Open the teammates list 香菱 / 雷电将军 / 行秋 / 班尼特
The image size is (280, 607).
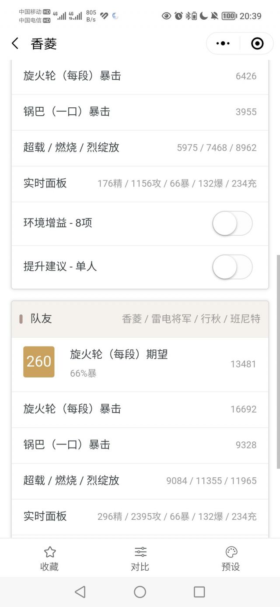191,319
